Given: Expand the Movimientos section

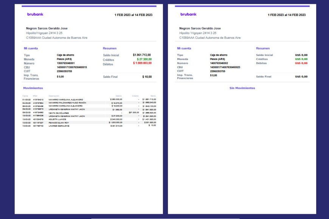Looking at the screenshot, I should (x=33, y=88).
